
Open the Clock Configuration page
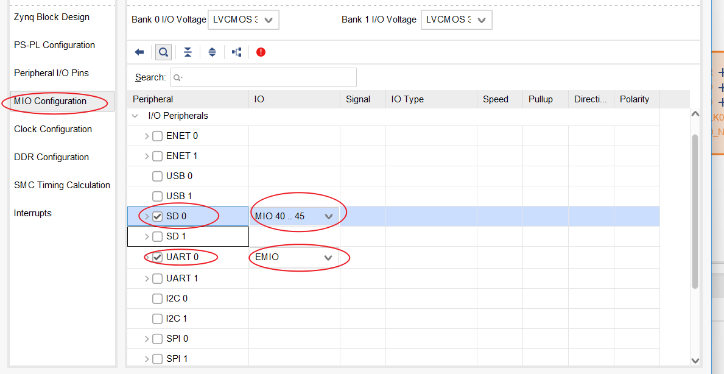(x=52, y=129)
